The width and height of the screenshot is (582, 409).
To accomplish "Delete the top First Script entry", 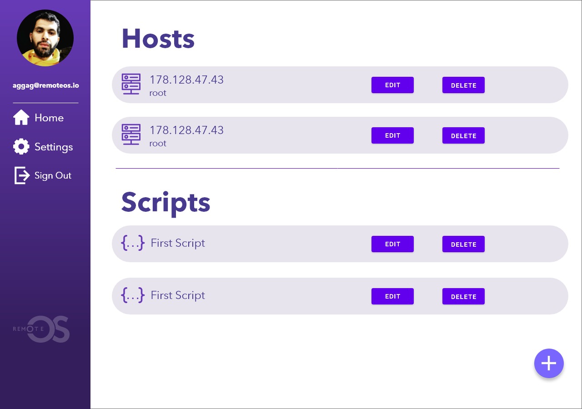I will pyautogui.click(x=463, y=244).
